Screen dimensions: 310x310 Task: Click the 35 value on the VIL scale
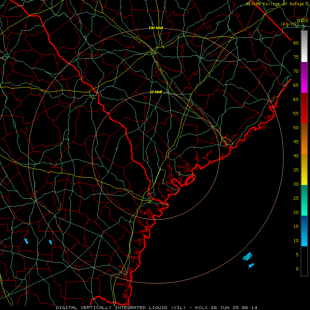pyautogui.click(x=296, y=170)
